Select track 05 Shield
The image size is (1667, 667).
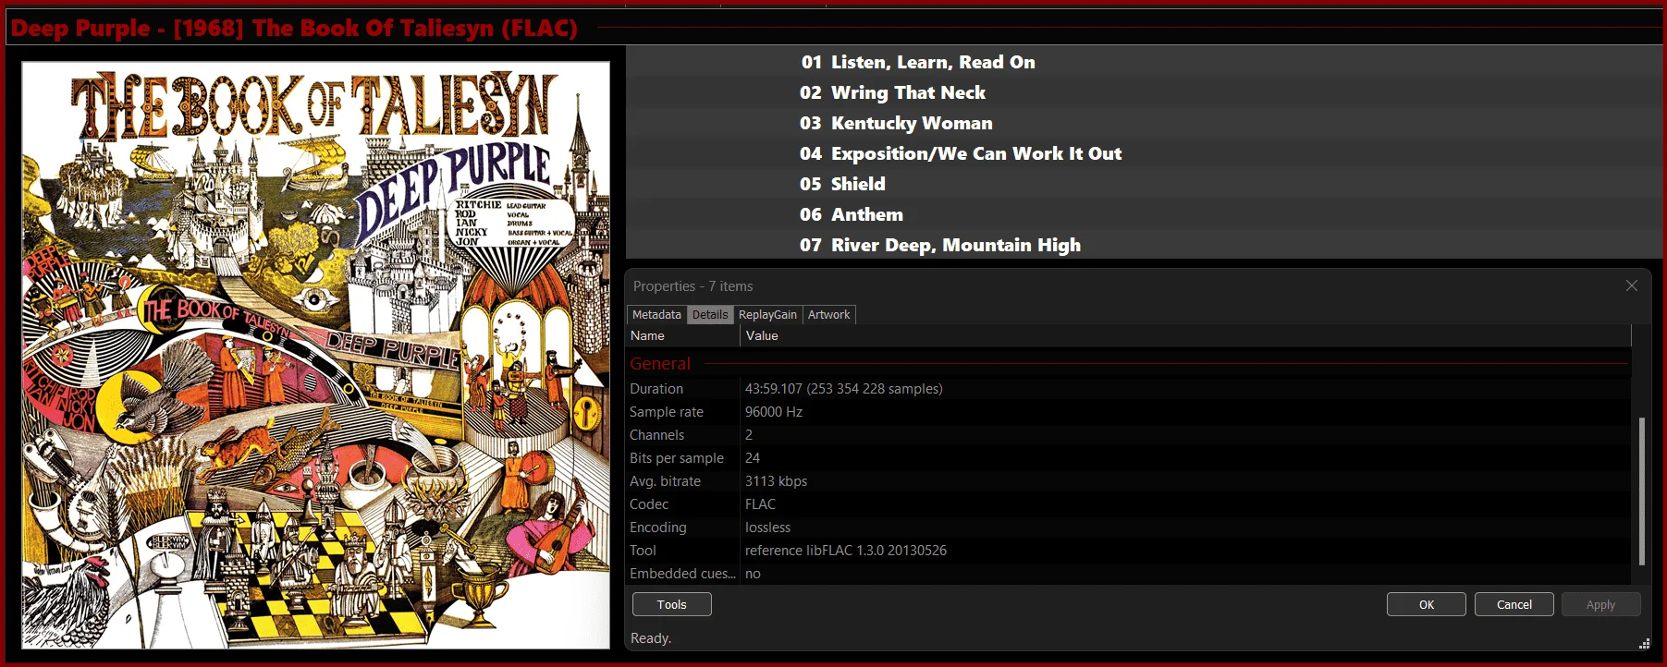click(1144, 184)
